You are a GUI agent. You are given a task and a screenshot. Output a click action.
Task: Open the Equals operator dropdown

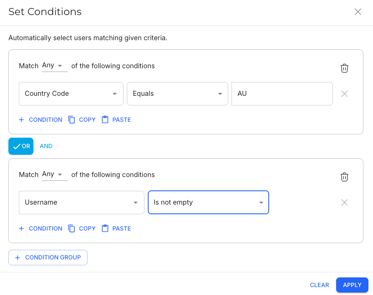(x=177, y=94)
